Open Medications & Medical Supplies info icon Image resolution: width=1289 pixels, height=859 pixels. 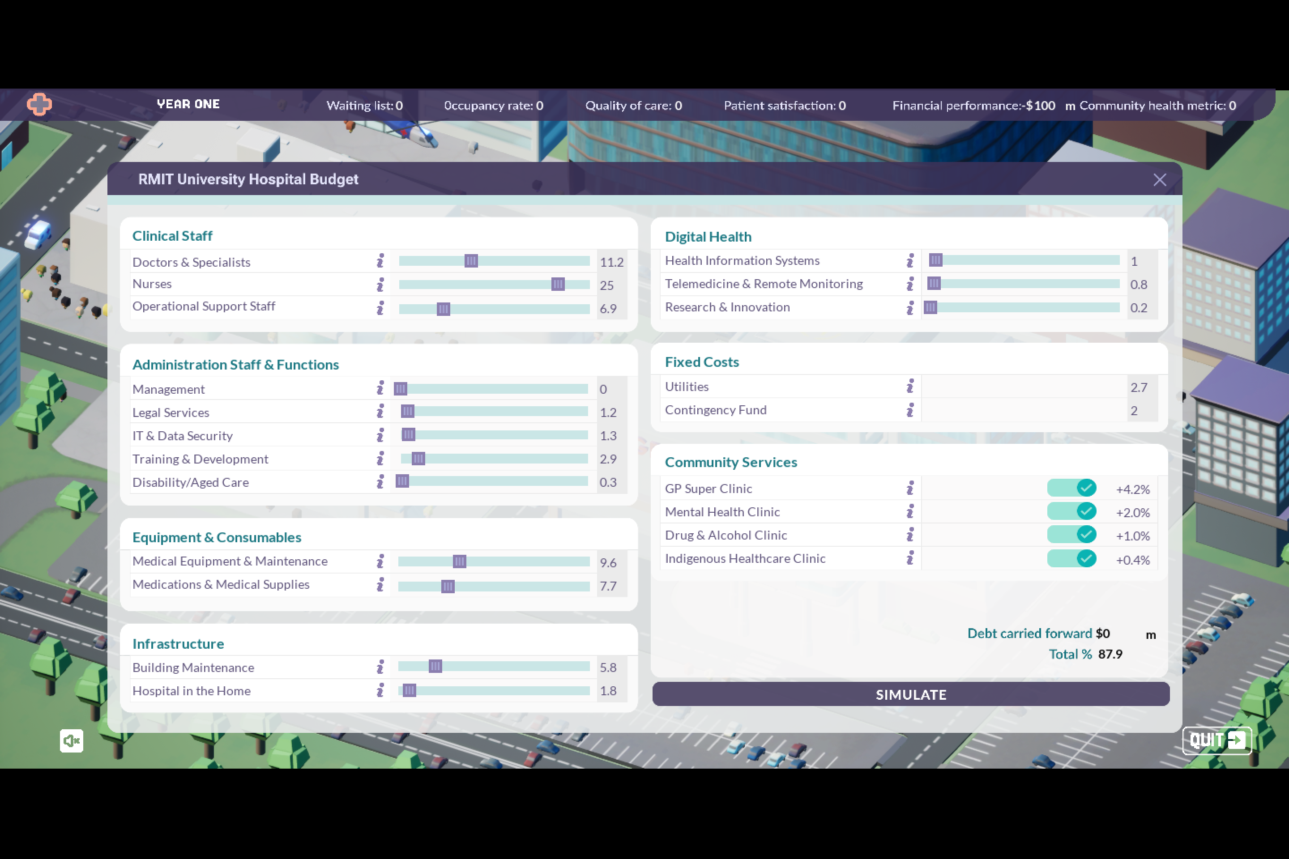(380, 585)
